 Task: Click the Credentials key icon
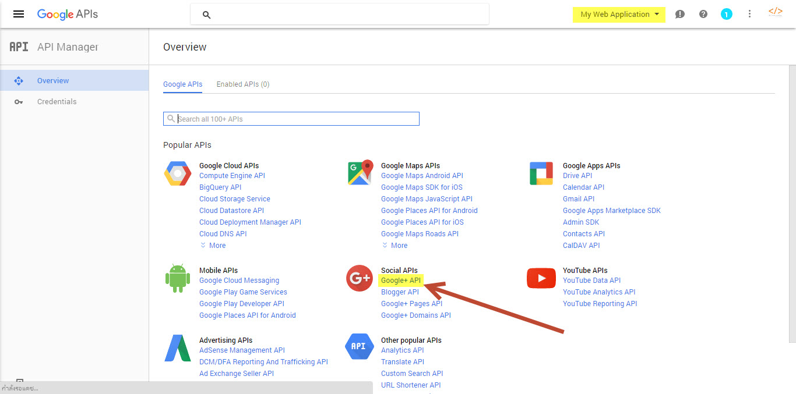(19, 102)
